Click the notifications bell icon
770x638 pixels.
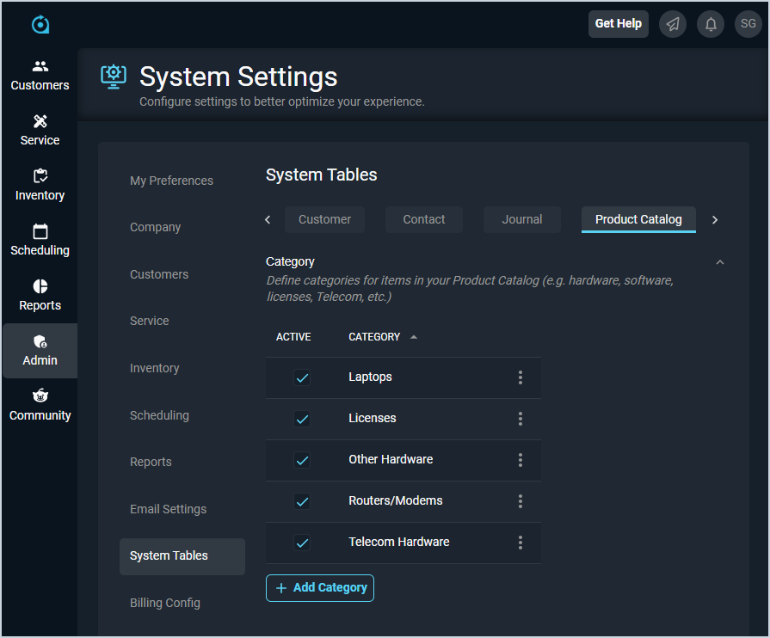(711, 24)
